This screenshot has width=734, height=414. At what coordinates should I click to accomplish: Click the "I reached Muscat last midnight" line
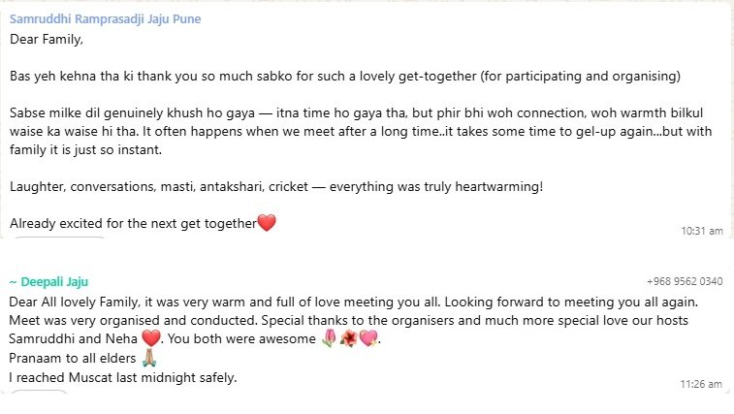click(123, 377)
